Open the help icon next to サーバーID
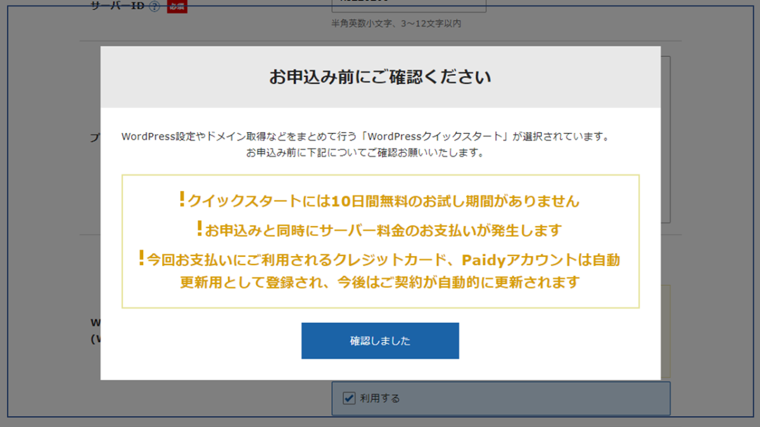This screenshot has width=760, height=427. pos(154,7)
